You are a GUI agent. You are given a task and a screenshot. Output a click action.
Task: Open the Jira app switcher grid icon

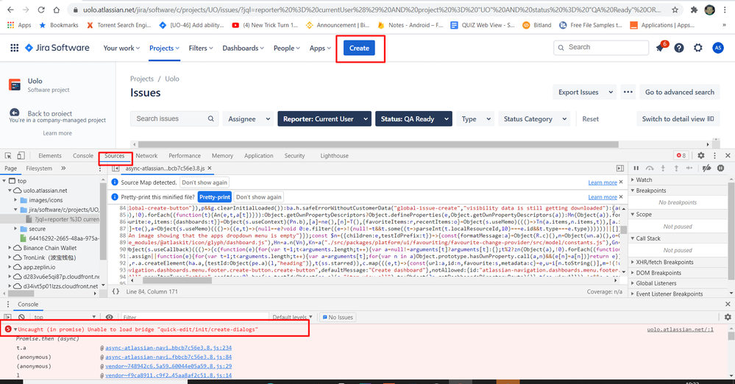(x=15, y=48)
